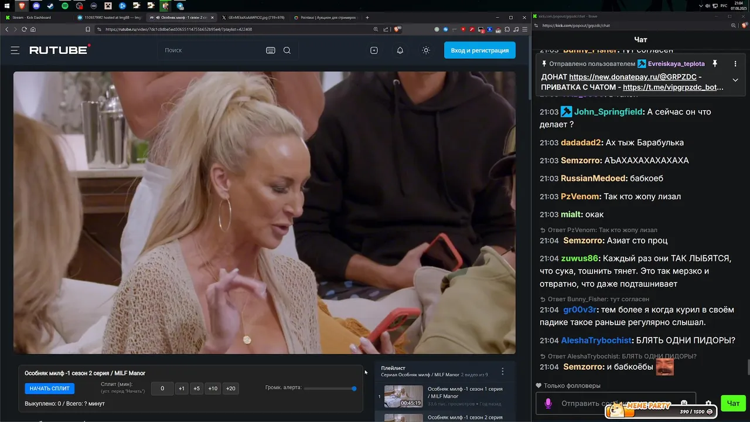
Task: Click the split minutes value field showing 0
Action: click(x=162, y=389)
